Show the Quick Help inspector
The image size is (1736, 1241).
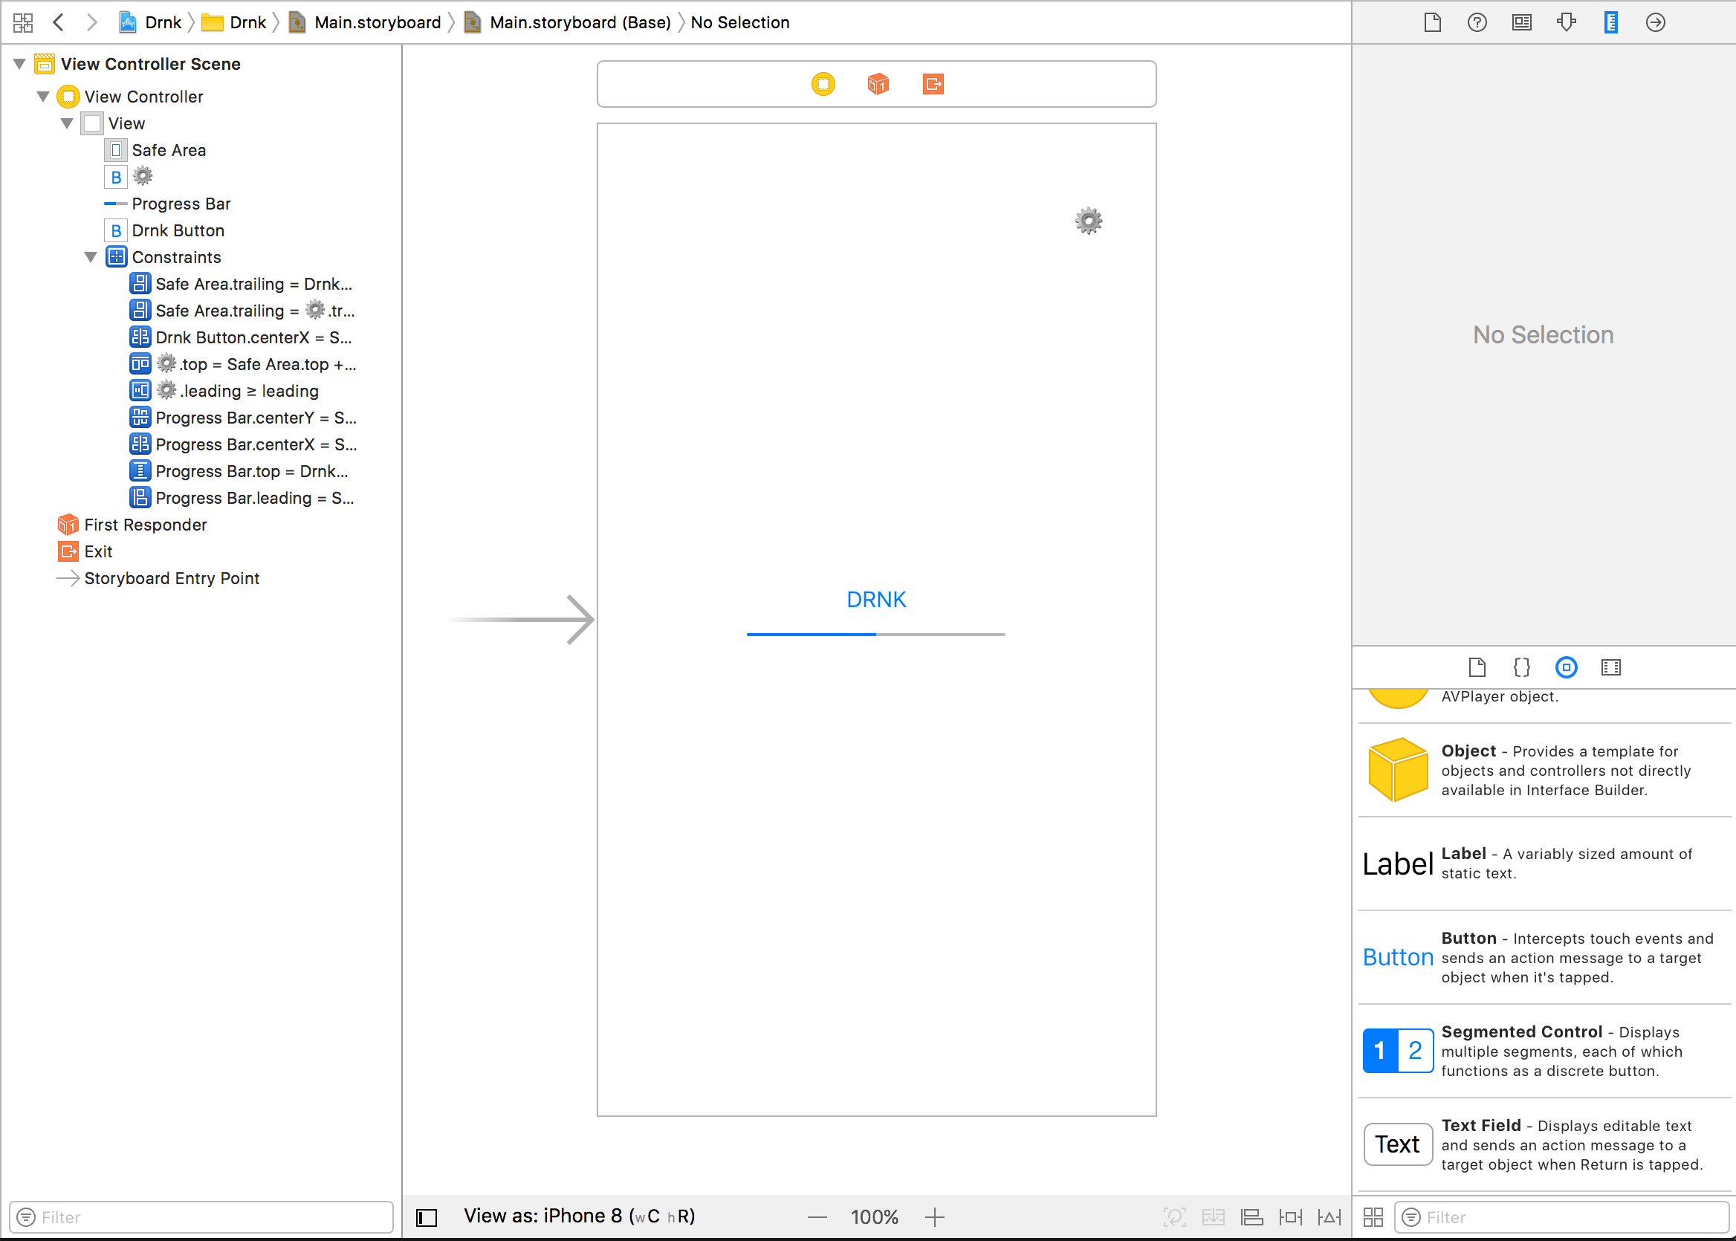pyautogui.click(x=1477, y=22)
